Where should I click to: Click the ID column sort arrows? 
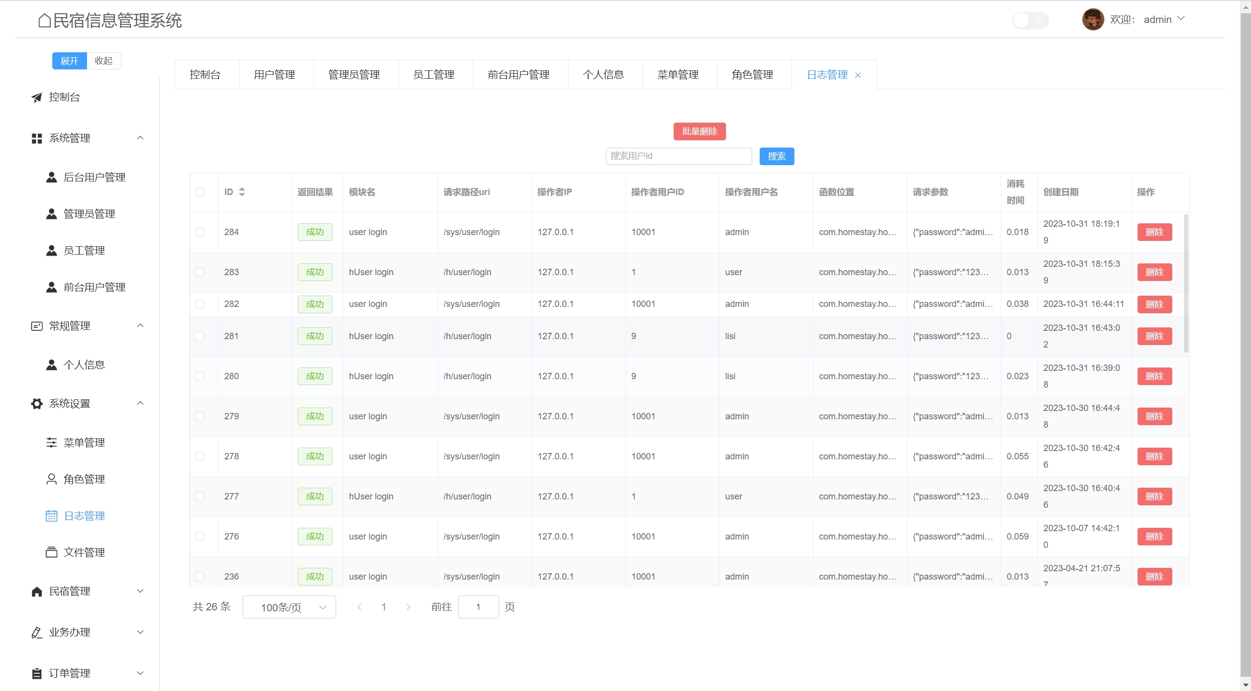[x=242, y=192]
